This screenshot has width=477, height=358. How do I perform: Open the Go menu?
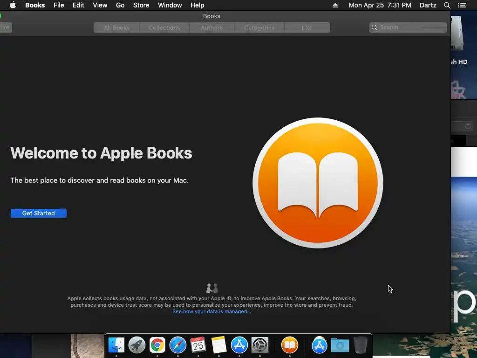tap(120, 5)
